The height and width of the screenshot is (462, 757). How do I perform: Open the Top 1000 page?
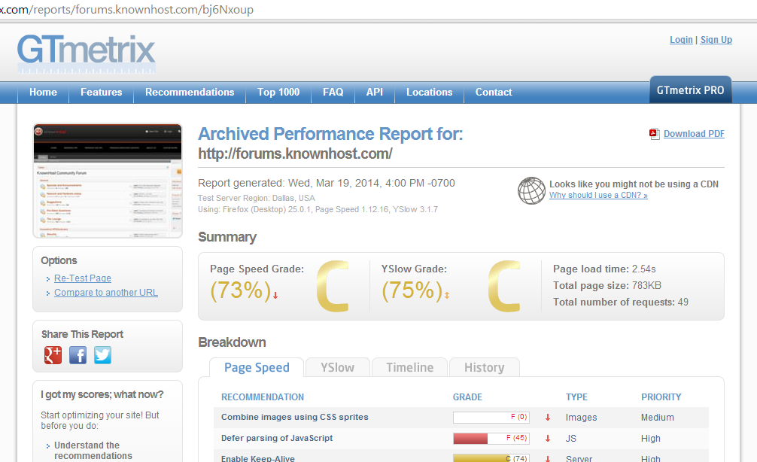click(278, 93)
